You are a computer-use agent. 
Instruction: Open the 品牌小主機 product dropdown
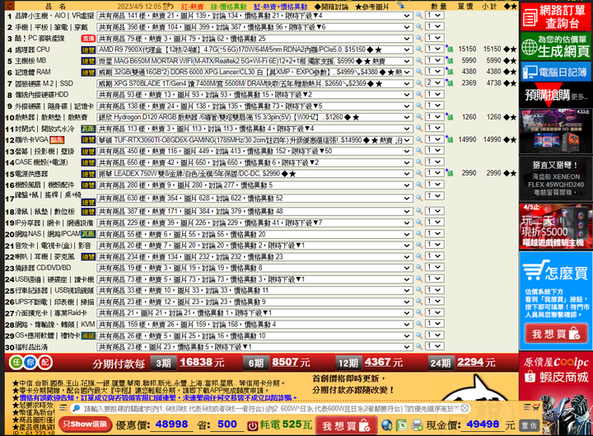point(254,16)
